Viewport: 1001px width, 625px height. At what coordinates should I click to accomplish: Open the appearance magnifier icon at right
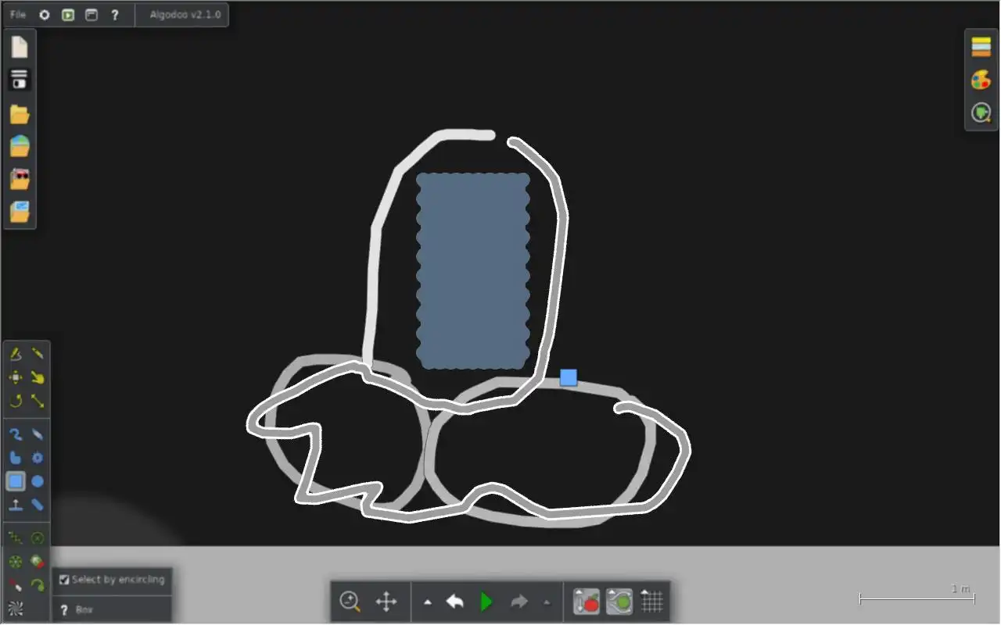(981, 113)
